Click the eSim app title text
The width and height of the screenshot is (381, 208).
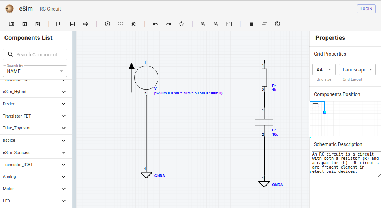(26, 9)
